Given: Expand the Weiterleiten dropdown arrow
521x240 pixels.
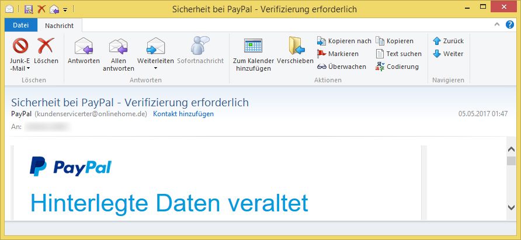Looking at the screenshot, I should (x=155, y=68).
